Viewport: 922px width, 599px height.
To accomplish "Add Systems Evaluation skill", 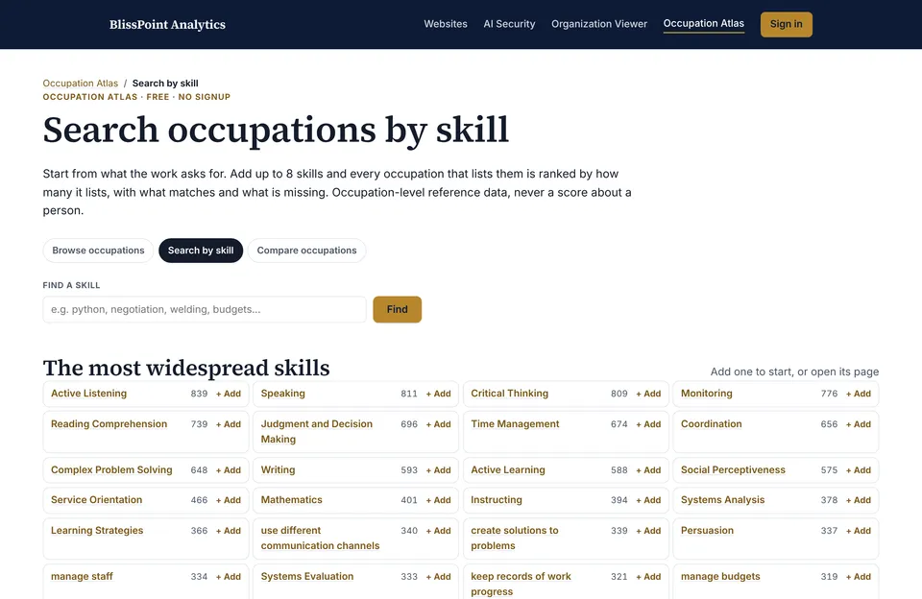I will click(x=438, y=577).
